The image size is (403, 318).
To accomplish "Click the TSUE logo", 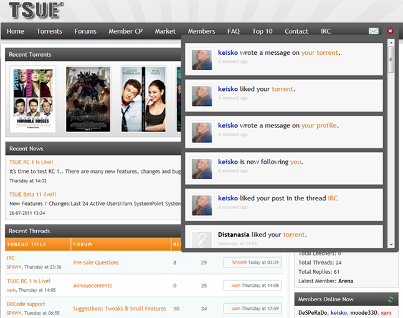I will click(36, 11).
